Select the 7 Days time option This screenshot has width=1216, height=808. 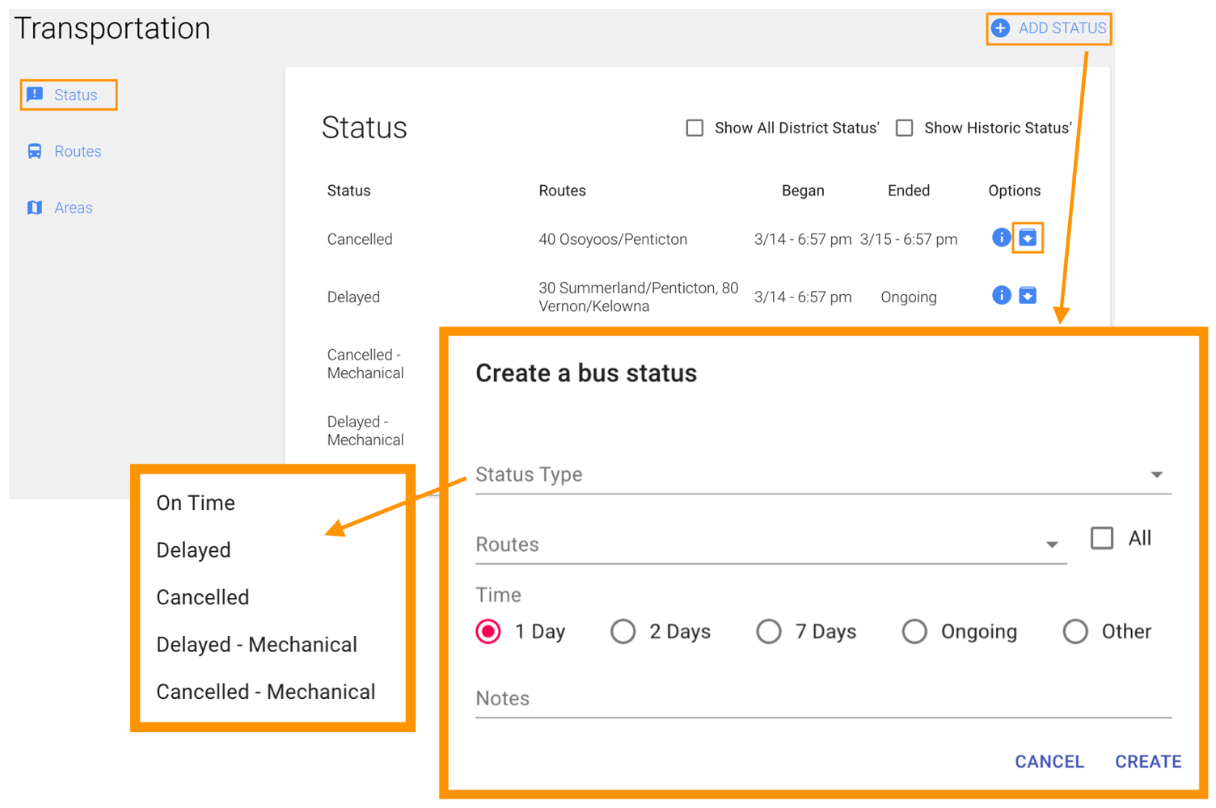point(768,631)
